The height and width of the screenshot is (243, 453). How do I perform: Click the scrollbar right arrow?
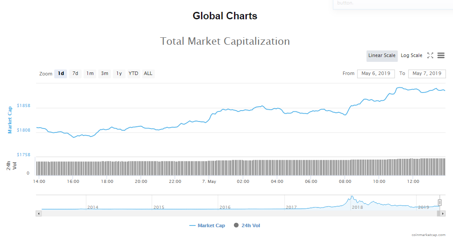click(x=442, y=214)
